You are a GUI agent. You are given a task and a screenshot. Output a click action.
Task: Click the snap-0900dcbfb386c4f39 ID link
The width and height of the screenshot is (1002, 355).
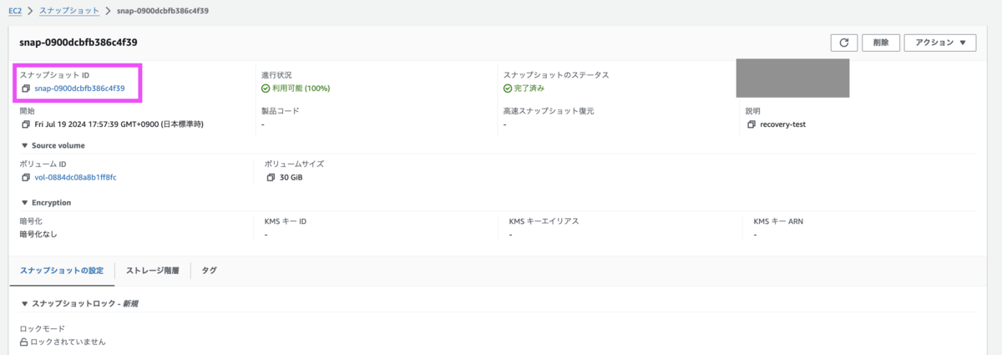point(79,88)
